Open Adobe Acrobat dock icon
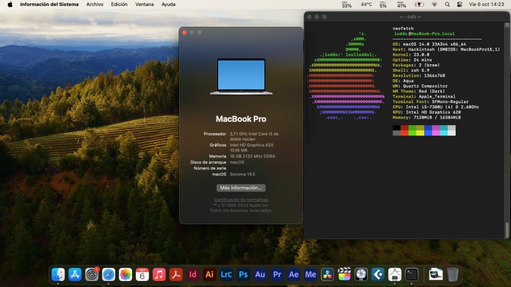The height and width of the screenshot is (287, 511). pos(176,275)
